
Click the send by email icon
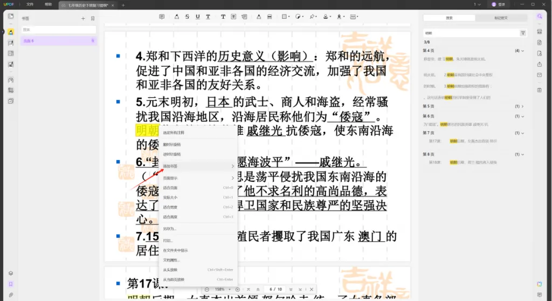pos(539,75)
